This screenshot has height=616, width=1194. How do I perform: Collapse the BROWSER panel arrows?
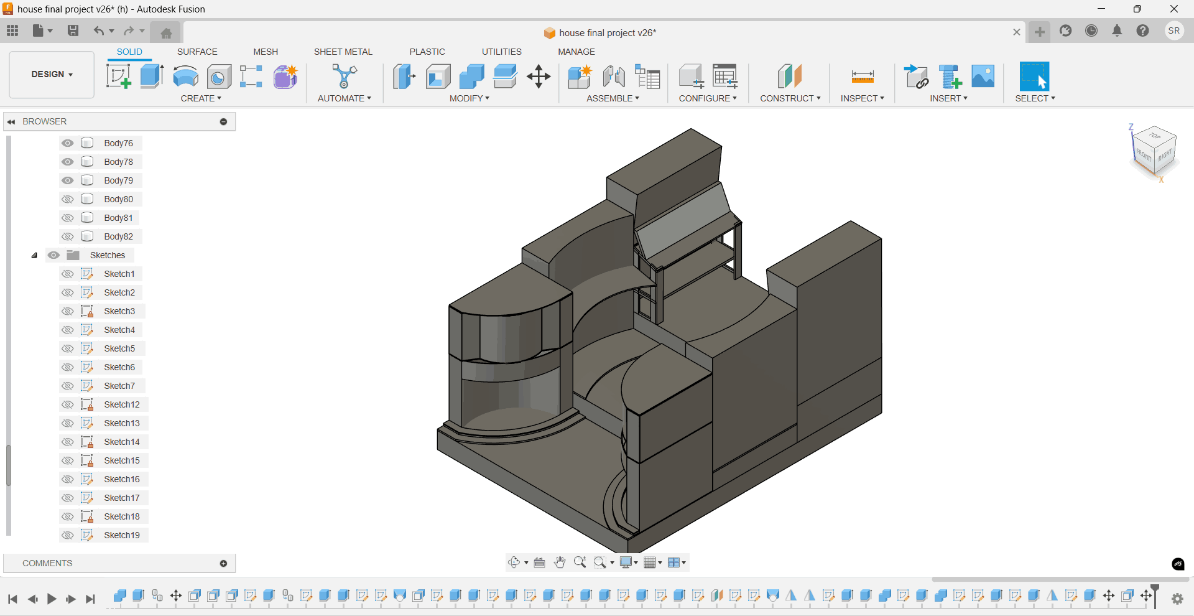point(11,122)
